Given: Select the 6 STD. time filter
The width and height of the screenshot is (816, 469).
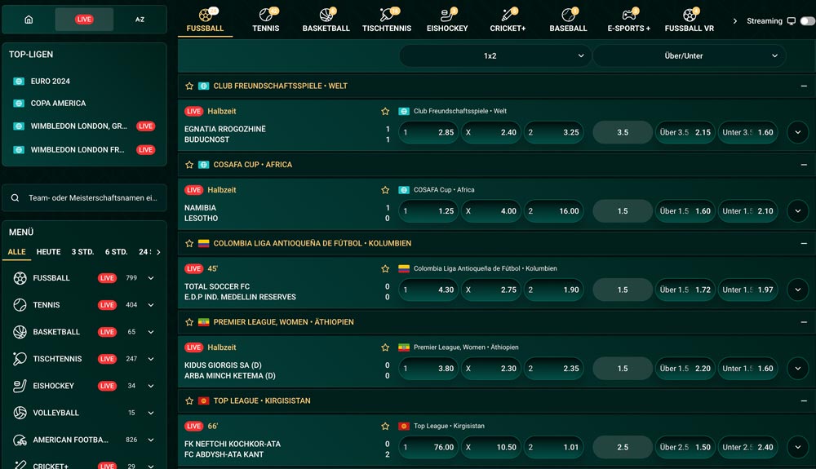Looking at the screenshot, I should pyautogui.click(x=116, y=252).
